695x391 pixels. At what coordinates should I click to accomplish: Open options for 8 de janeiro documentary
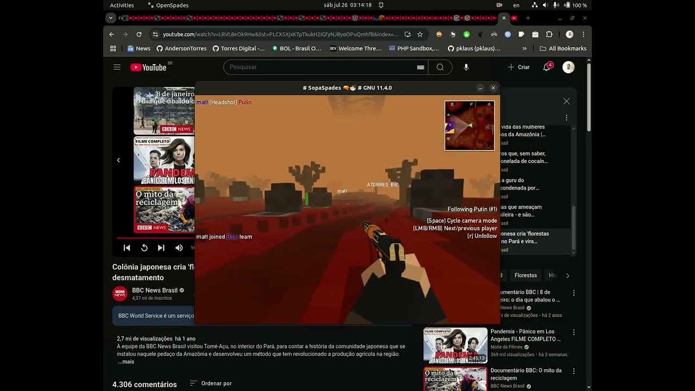[x=574, y=293]
